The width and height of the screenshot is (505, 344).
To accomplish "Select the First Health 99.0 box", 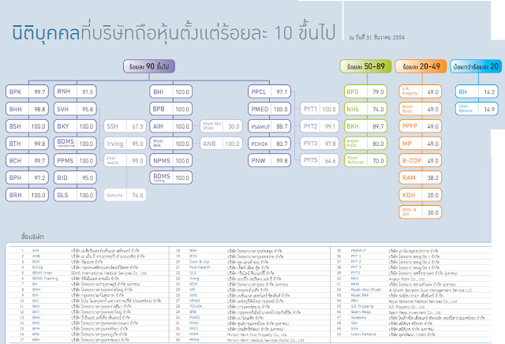I will click(125, 160).
